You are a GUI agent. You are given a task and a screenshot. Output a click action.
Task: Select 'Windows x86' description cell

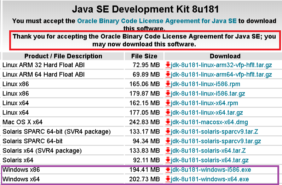[x=21, y=169]
